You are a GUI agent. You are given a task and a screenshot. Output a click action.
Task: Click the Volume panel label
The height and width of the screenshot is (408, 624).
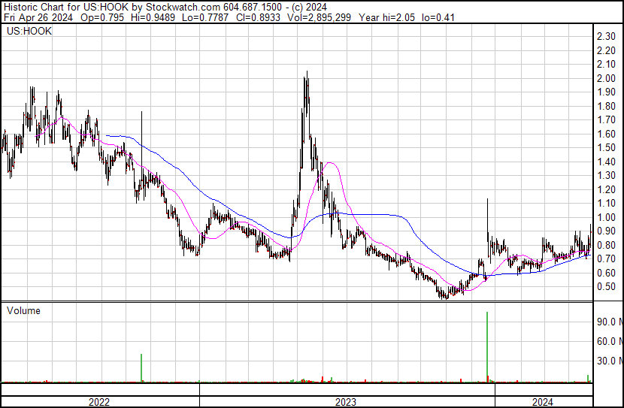pos(23,310)
